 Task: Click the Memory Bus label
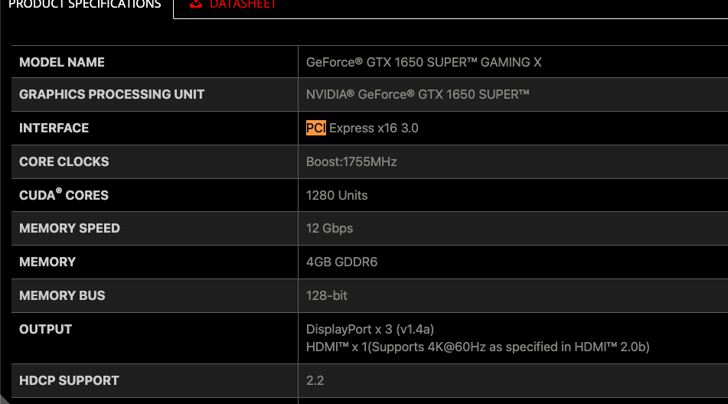[62, 295]
